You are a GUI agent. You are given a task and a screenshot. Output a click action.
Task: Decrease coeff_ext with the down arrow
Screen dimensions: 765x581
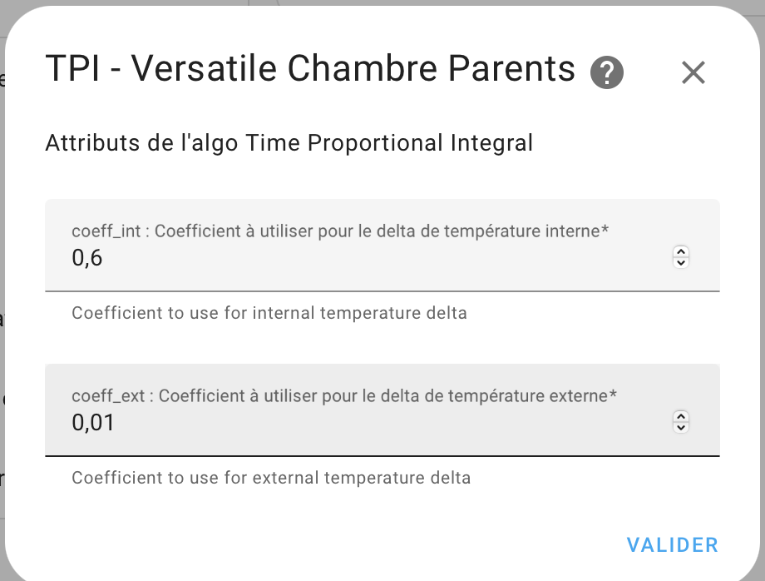coord(681,427)
